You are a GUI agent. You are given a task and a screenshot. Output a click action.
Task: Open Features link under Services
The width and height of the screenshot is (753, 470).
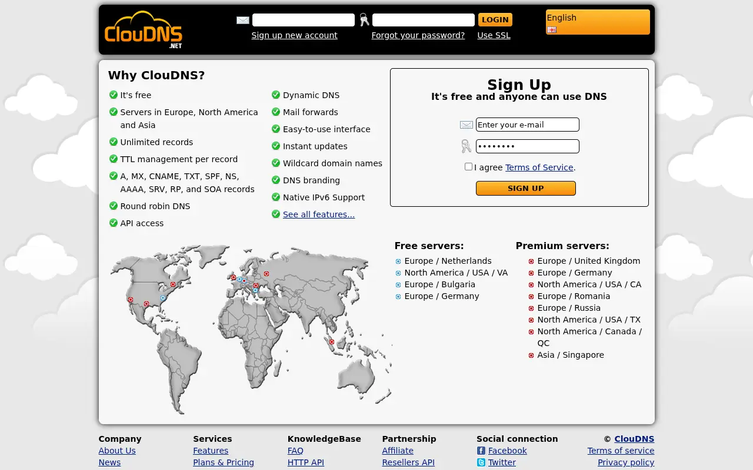pyautogui.click(x=211, y=451)
